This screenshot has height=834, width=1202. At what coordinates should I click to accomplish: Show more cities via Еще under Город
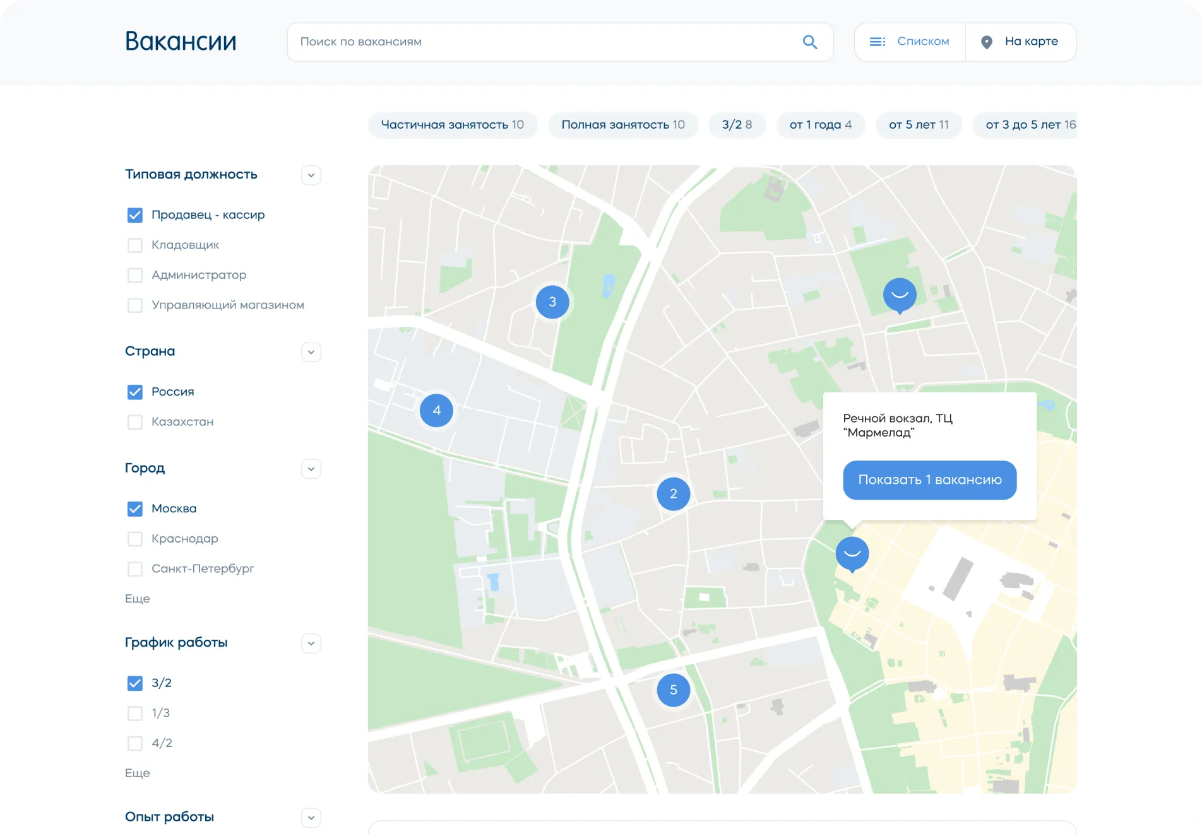tap(138, 599)
